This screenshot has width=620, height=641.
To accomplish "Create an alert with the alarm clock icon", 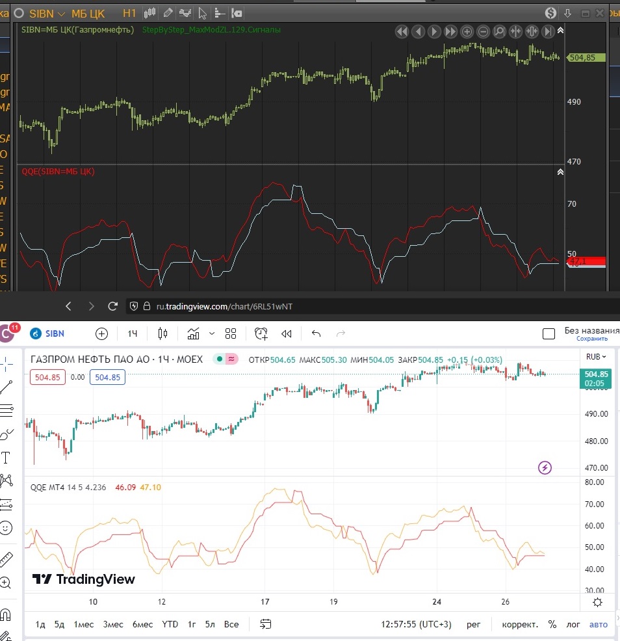I will 261,334.
